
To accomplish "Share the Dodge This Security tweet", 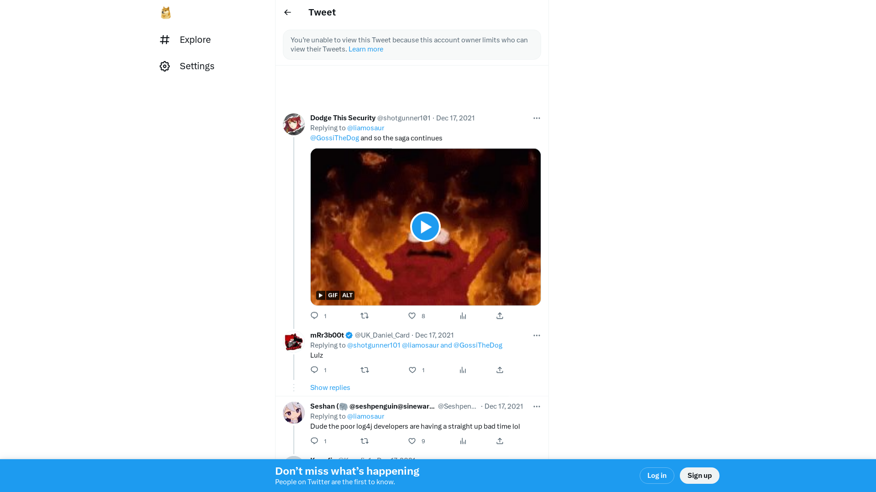I will point(500,316).
